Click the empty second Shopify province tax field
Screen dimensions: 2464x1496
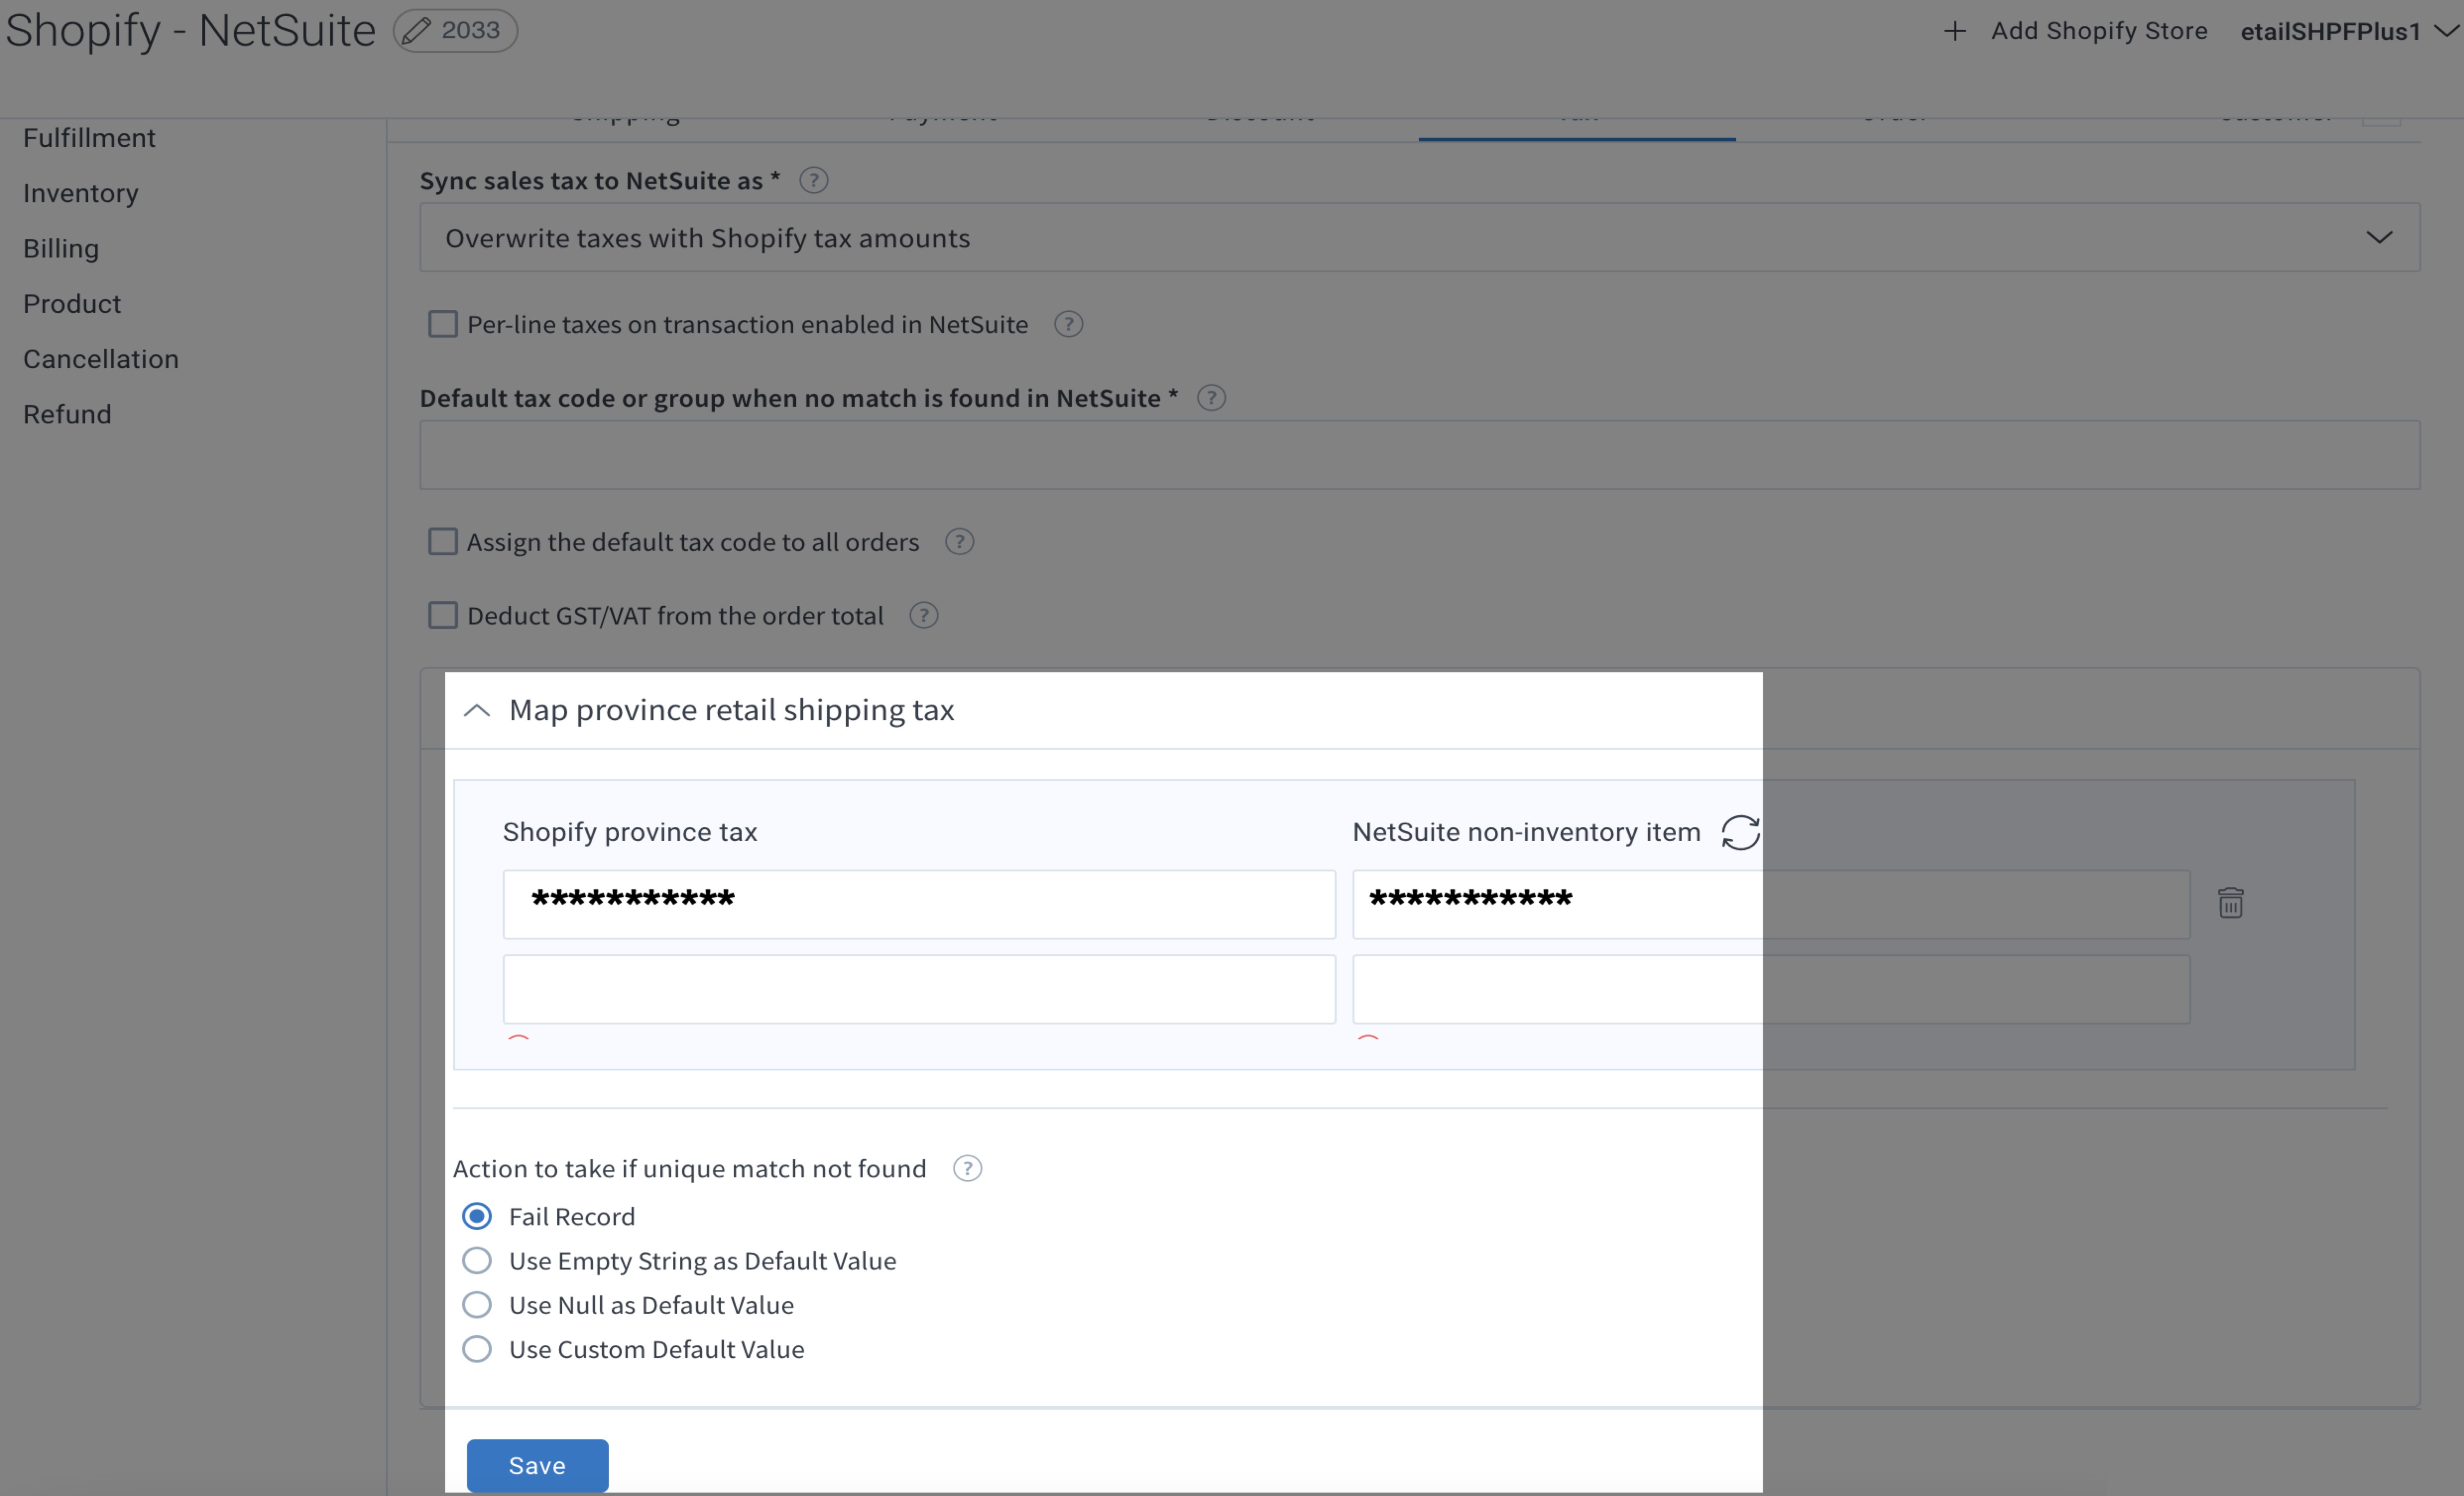click(x=919, y=989)
